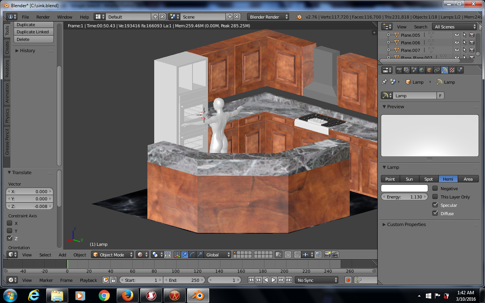
Task: Open the Physics properties tab icon
Action: 460,70
